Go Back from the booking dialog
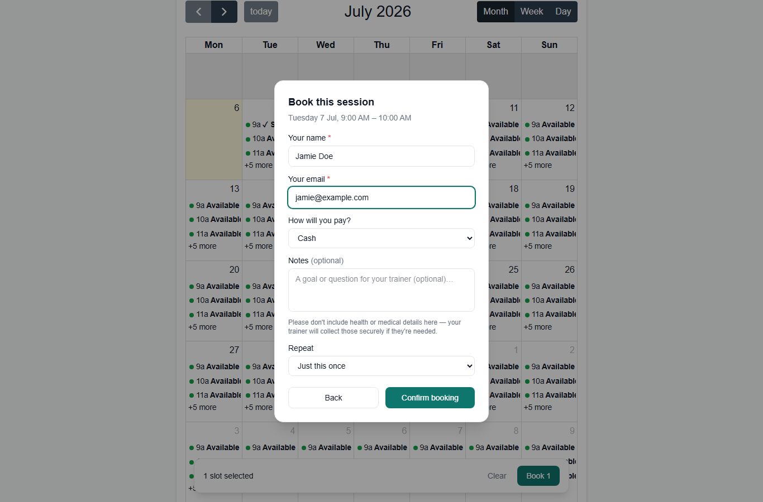Screen dimensions: 763x502 pos(333,398)
